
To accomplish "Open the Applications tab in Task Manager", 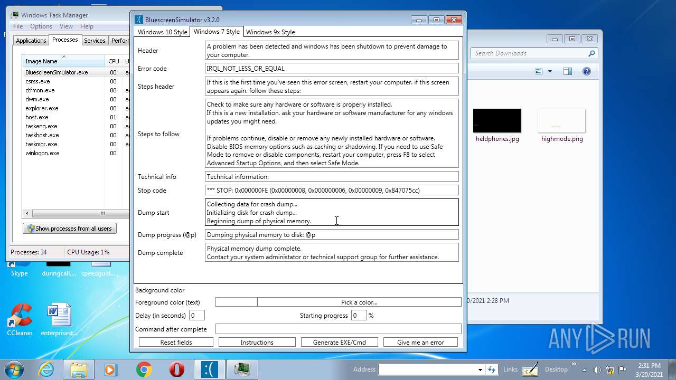I will tap(31, 40).
